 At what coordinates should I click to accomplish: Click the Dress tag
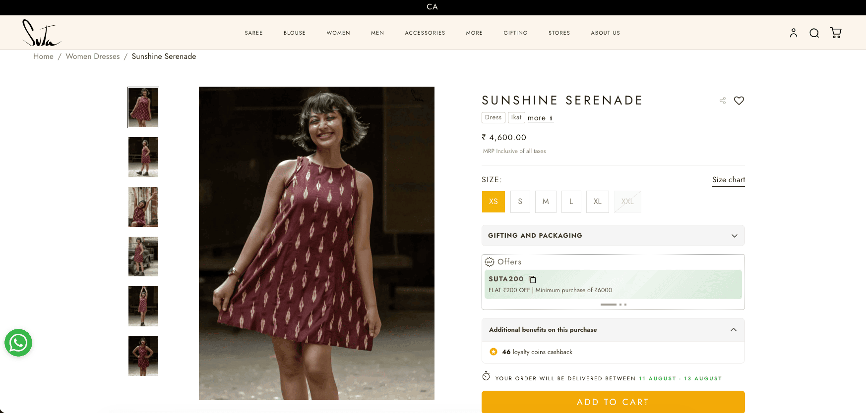coord(494,117)
